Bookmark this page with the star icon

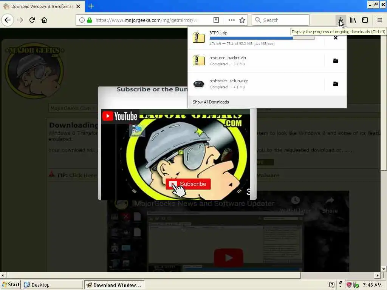(x=242, y=20)
